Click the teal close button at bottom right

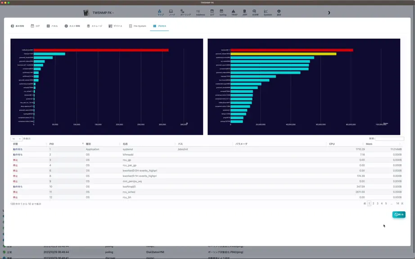pos(399,214)
